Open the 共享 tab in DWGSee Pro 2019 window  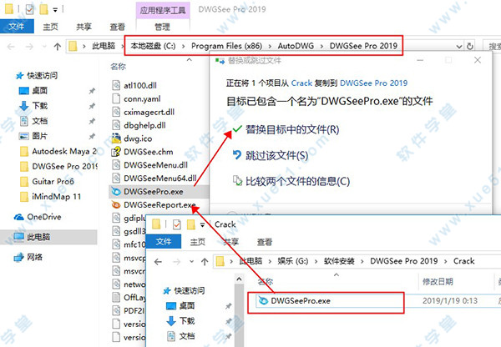(x=83, y=27)
